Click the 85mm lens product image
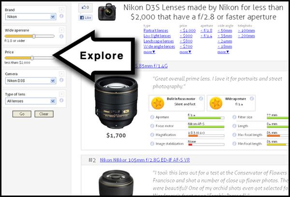Viewport: 290px width, 197px height. pyautogui.click(x=116, y=103)
